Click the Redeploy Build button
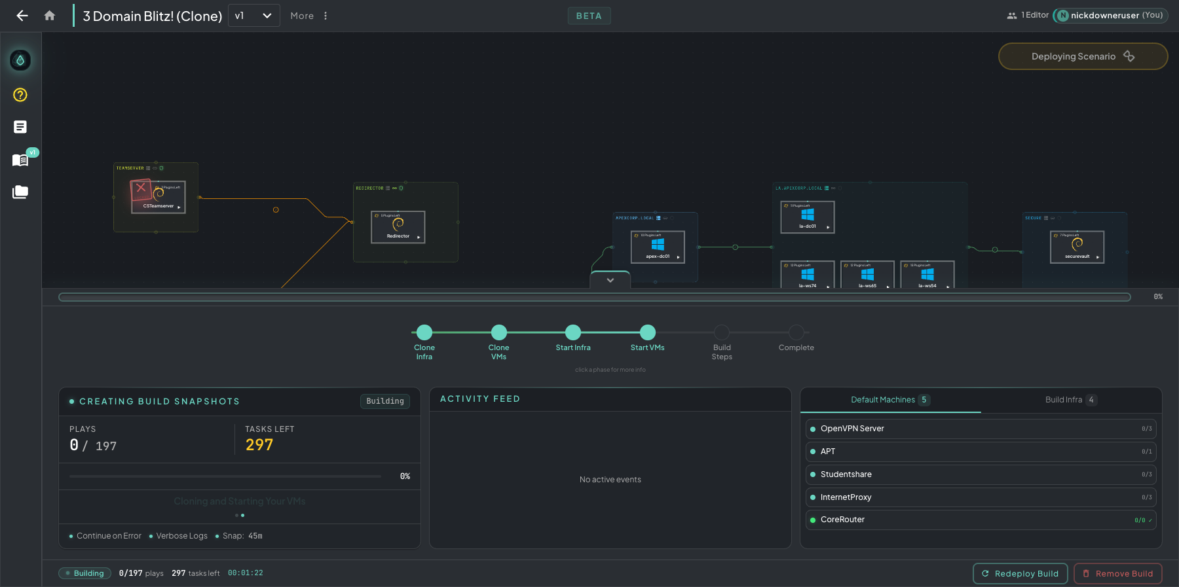 [x=1020, y=574]
